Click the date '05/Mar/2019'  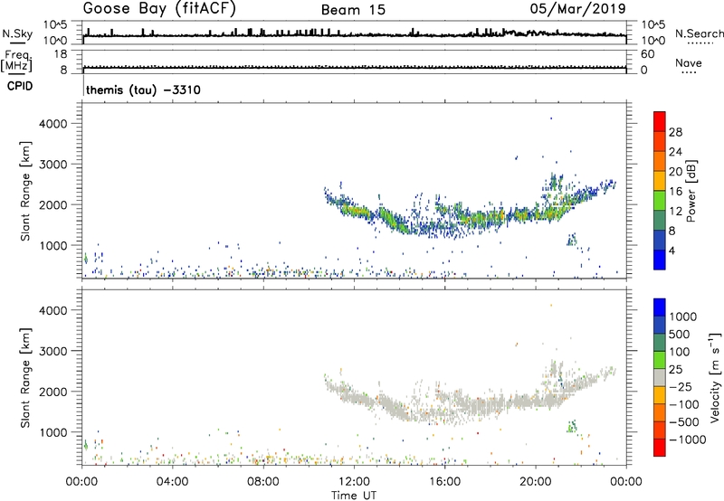click(577, 9)
